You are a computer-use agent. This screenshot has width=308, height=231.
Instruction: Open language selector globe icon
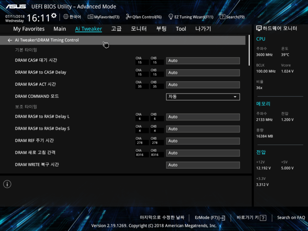(66, 17)
